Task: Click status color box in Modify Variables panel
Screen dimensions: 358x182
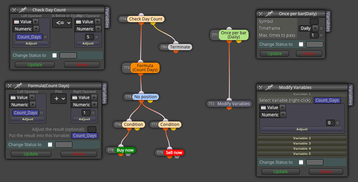Action: pos(315,162)
